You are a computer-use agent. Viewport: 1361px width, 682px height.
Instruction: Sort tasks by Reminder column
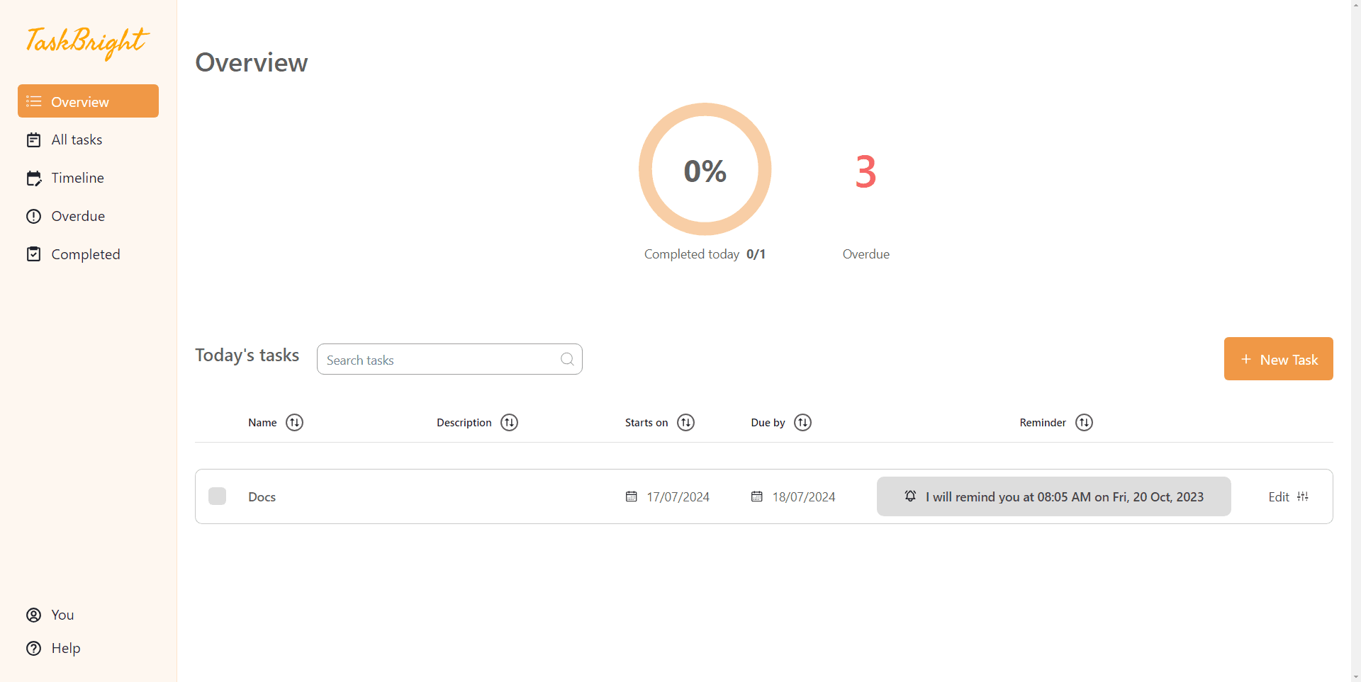point(1084,423)
